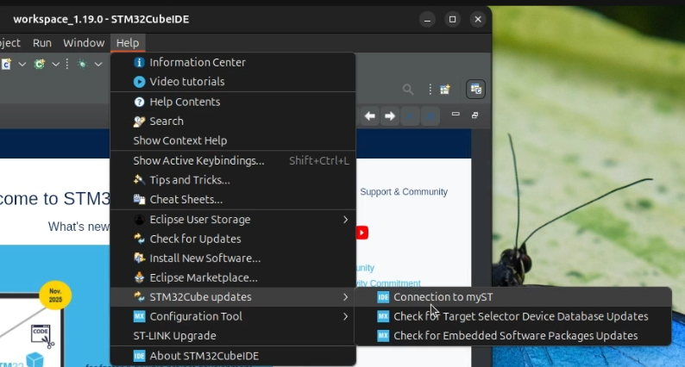Expand Eclipse User Storage submenu arrow

pyautogui.click(x=345, y=220)
